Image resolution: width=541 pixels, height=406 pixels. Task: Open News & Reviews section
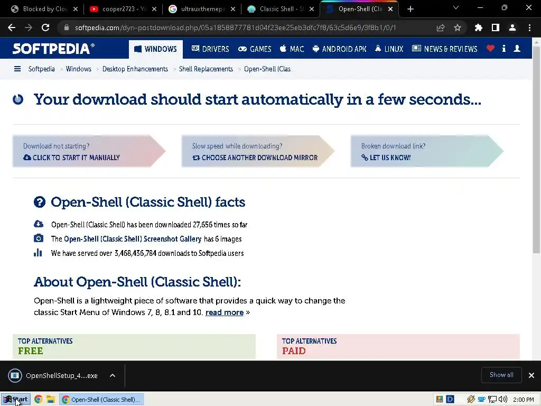tap(445, 49)
